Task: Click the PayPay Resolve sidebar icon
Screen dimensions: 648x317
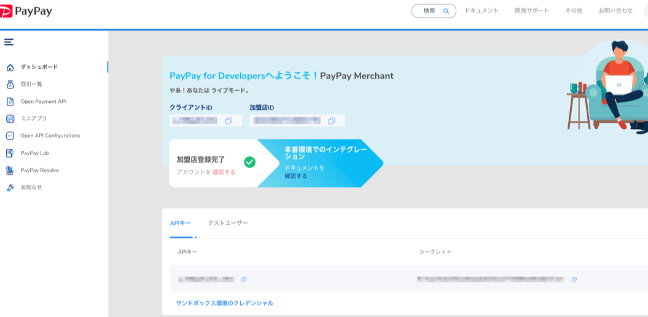Action: point(10,170)
